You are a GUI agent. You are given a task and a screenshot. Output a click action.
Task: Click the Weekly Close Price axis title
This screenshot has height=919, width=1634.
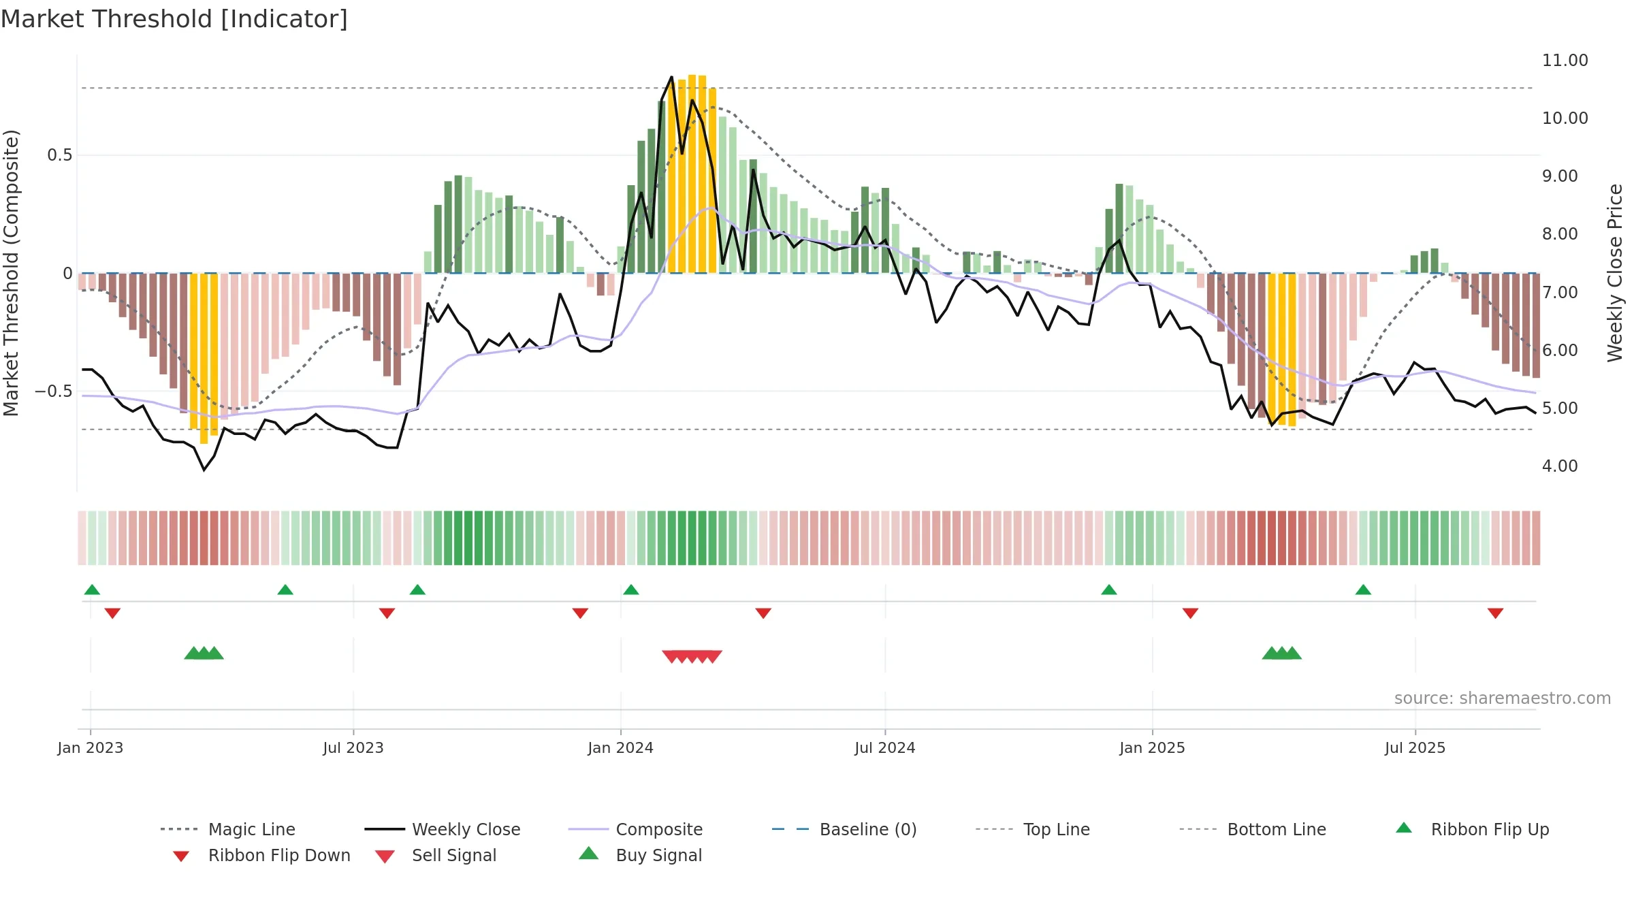[1615, 272]
